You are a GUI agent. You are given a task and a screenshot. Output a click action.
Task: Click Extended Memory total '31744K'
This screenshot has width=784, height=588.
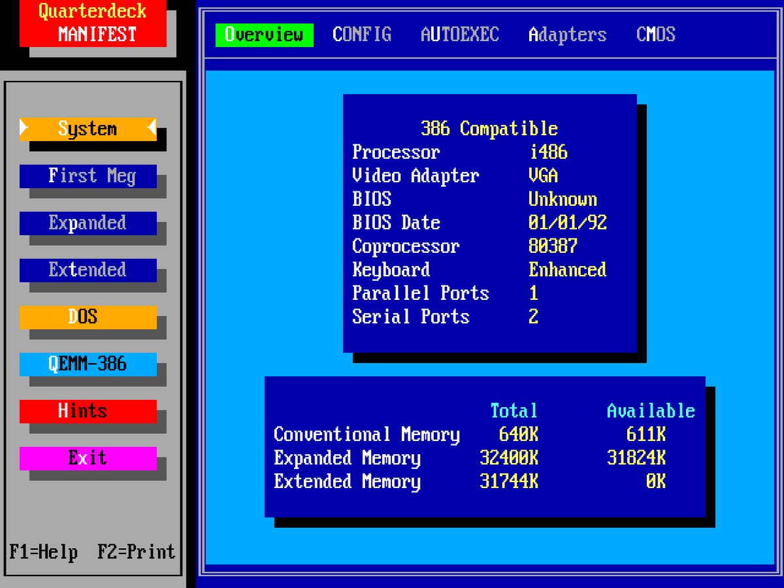pos(509,482)
